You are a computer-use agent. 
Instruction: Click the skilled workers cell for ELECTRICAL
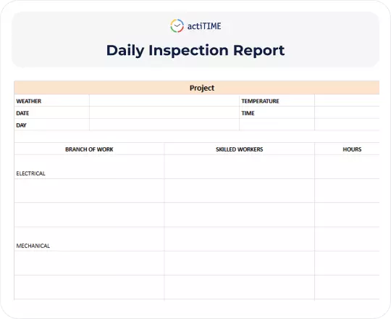(240, 167)
